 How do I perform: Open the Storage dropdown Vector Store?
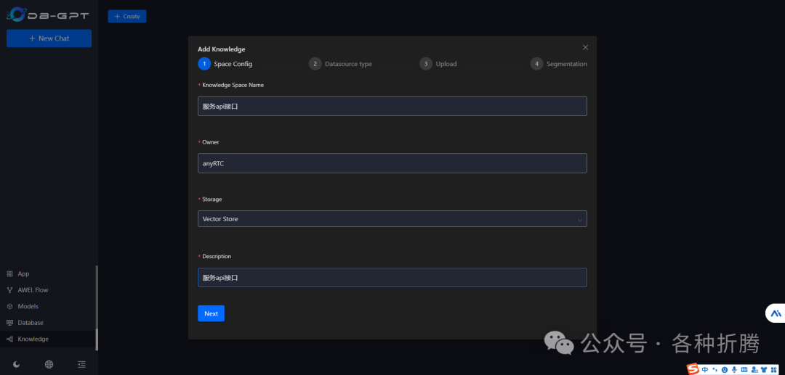pyautogui.click(x=392, y=219)
